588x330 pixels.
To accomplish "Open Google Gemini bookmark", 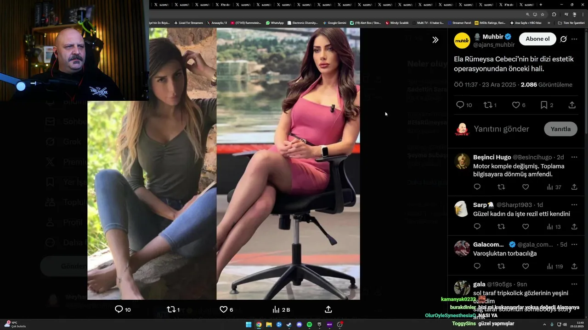I will pos(334,23).
